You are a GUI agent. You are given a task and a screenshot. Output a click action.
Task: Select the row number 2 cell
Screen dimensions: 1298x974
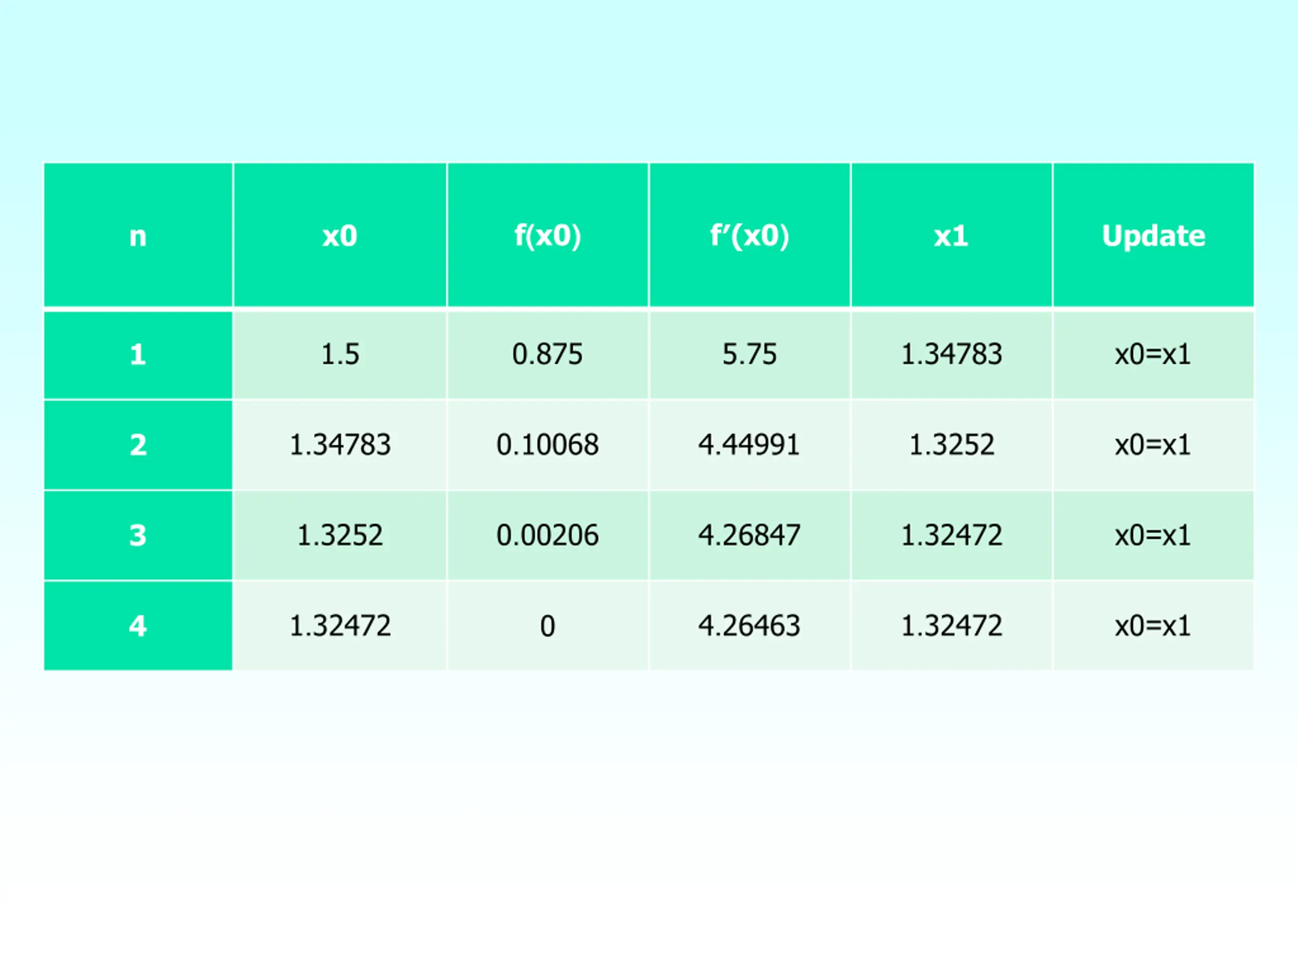(x=138, y=445)
